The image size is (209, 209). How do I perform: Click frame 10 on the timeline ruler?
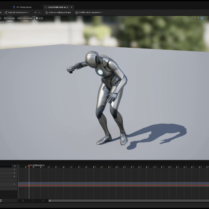[x=95, y=167]
